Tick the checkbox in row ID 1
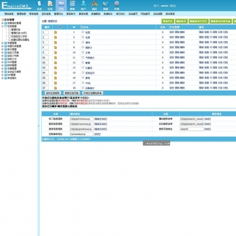Screen dimensions: 236x236 tap(83, 32)
